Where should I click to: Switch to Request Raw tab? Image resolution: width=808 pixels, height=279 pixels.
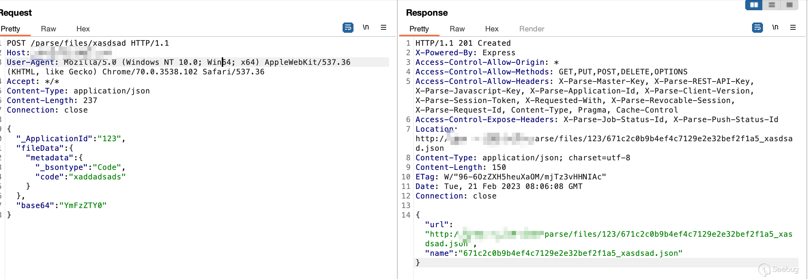pos(48,29)
